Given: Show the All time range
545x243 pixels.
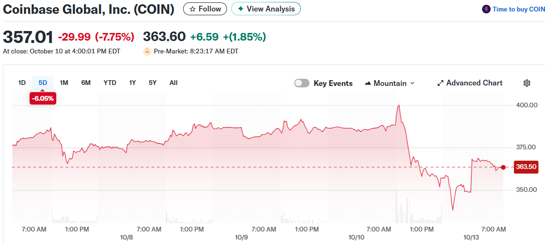Looking at the screenshot, I should [x=174, y=83].
